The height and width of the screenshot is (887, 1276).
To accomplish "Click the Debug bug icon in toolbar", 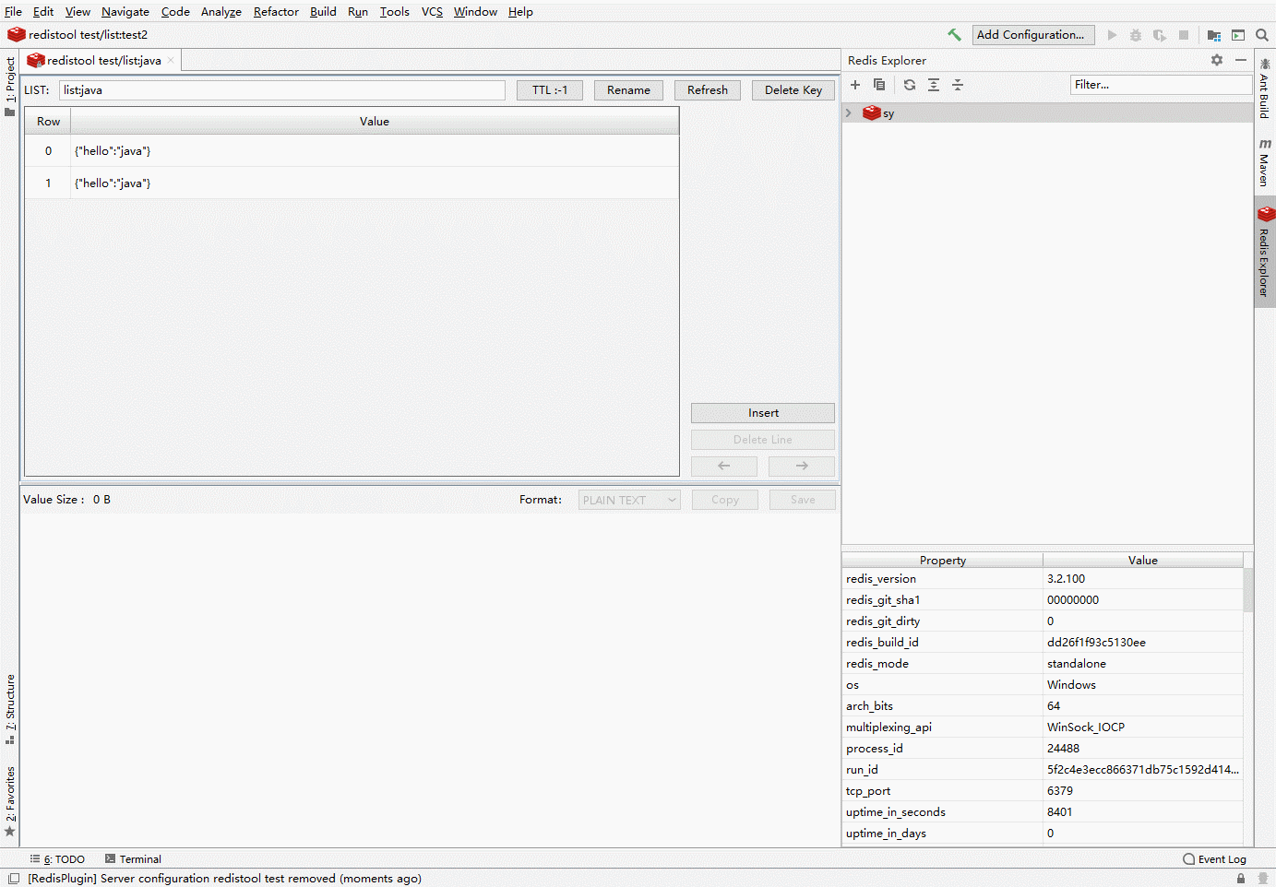I will pyautogui.click(x=1136, y=35).
